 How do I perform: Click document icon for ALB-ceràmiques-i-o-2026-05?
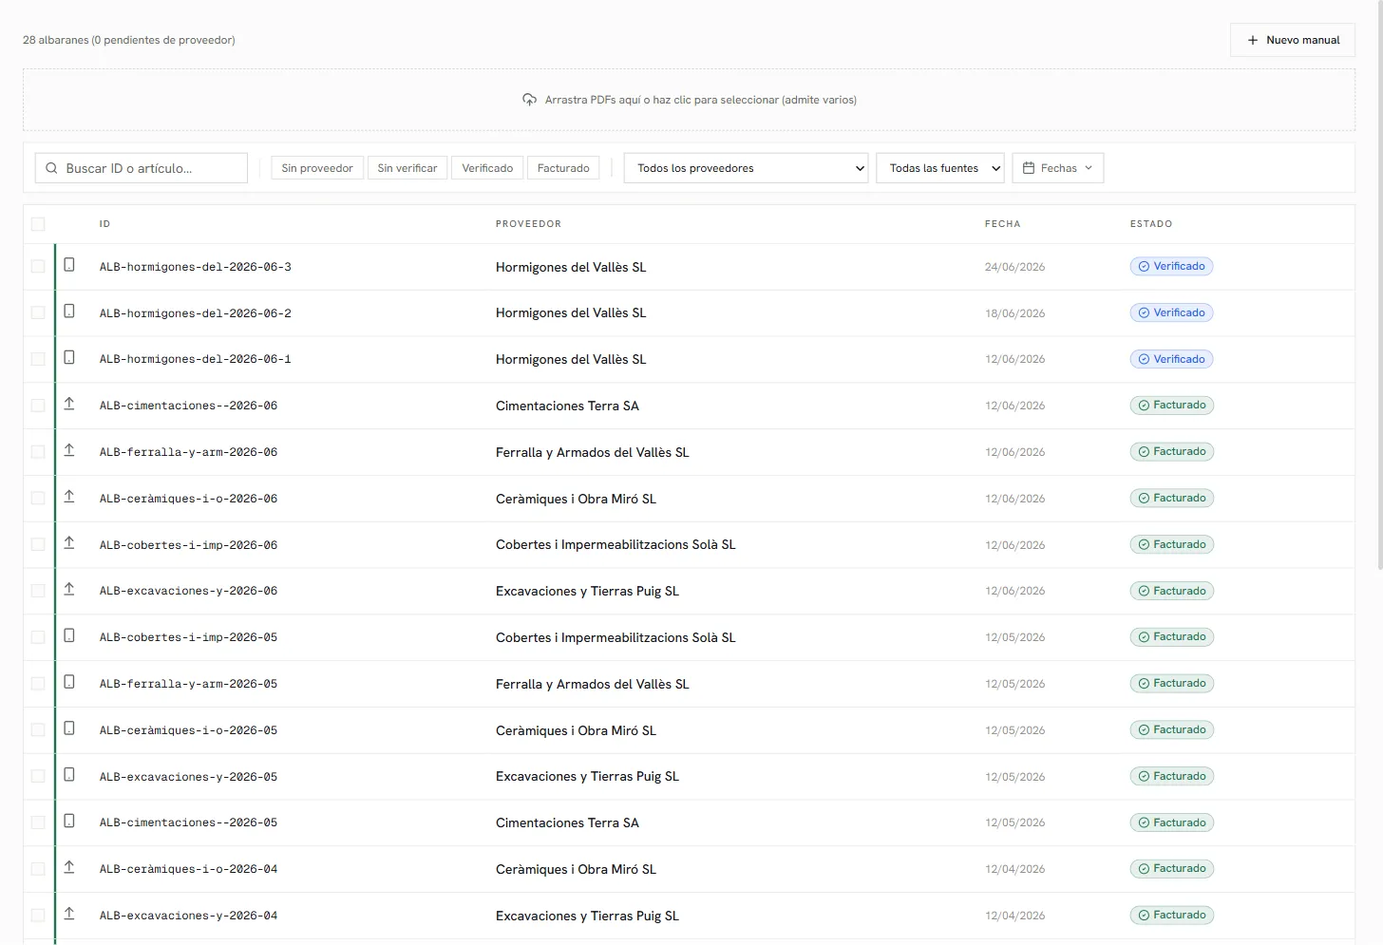click(x=69, y=728)
